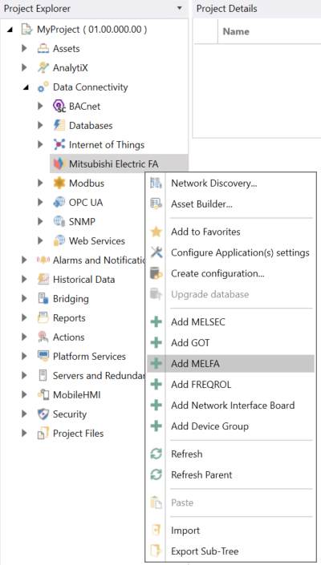This screenshot has width=321, height=565.
Task: Expand the Historical Data node
Action: coord(24,279)
